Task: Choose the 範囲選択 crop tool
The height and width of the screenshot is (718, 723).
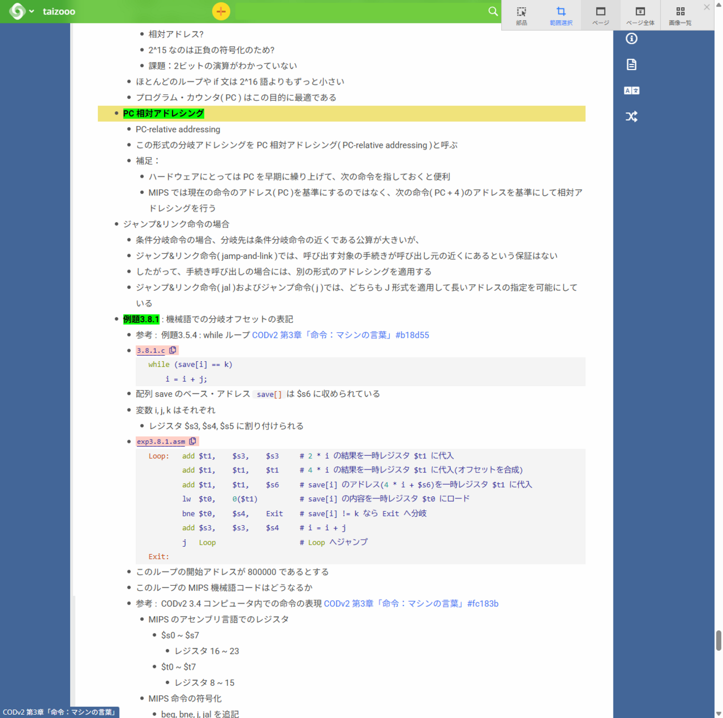Action: [561, 16]
